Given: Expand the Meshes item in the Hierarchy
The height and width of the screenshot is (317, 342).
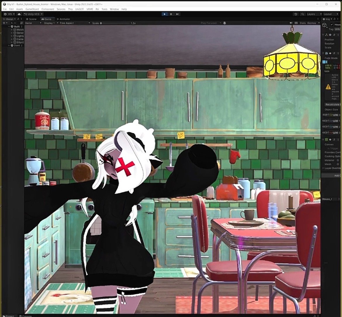Looking at the screenshot, I should (12, 29).
